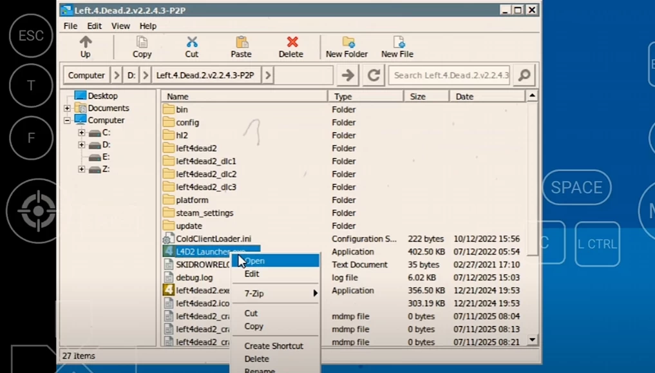
Task: Click the Cut scissors icon
Action: pyautogui.click(x=192, y=43)
